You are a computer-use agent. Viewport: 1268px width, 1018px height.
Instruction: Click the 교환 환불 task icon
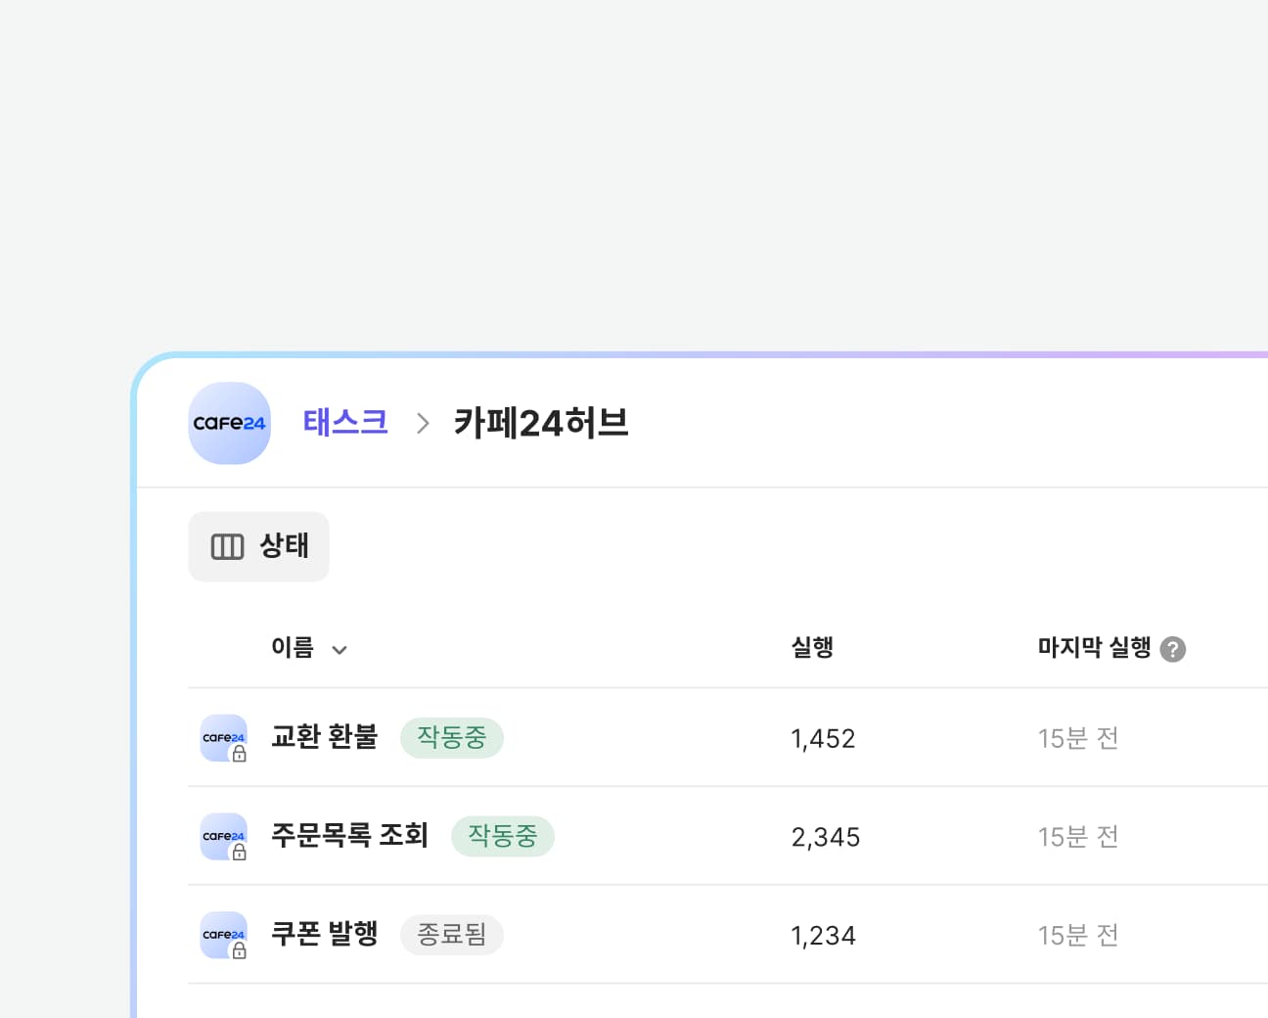pyautogui.click(x=223, y=738)
